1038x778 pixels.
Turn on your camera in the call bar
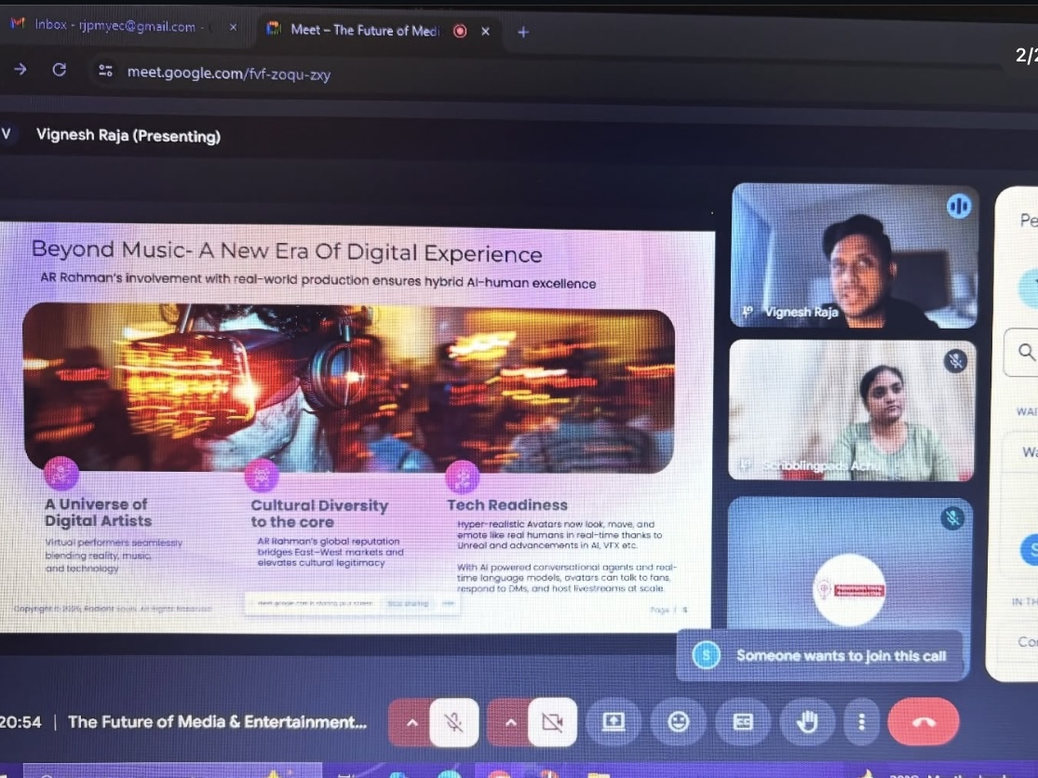(552, 722)
